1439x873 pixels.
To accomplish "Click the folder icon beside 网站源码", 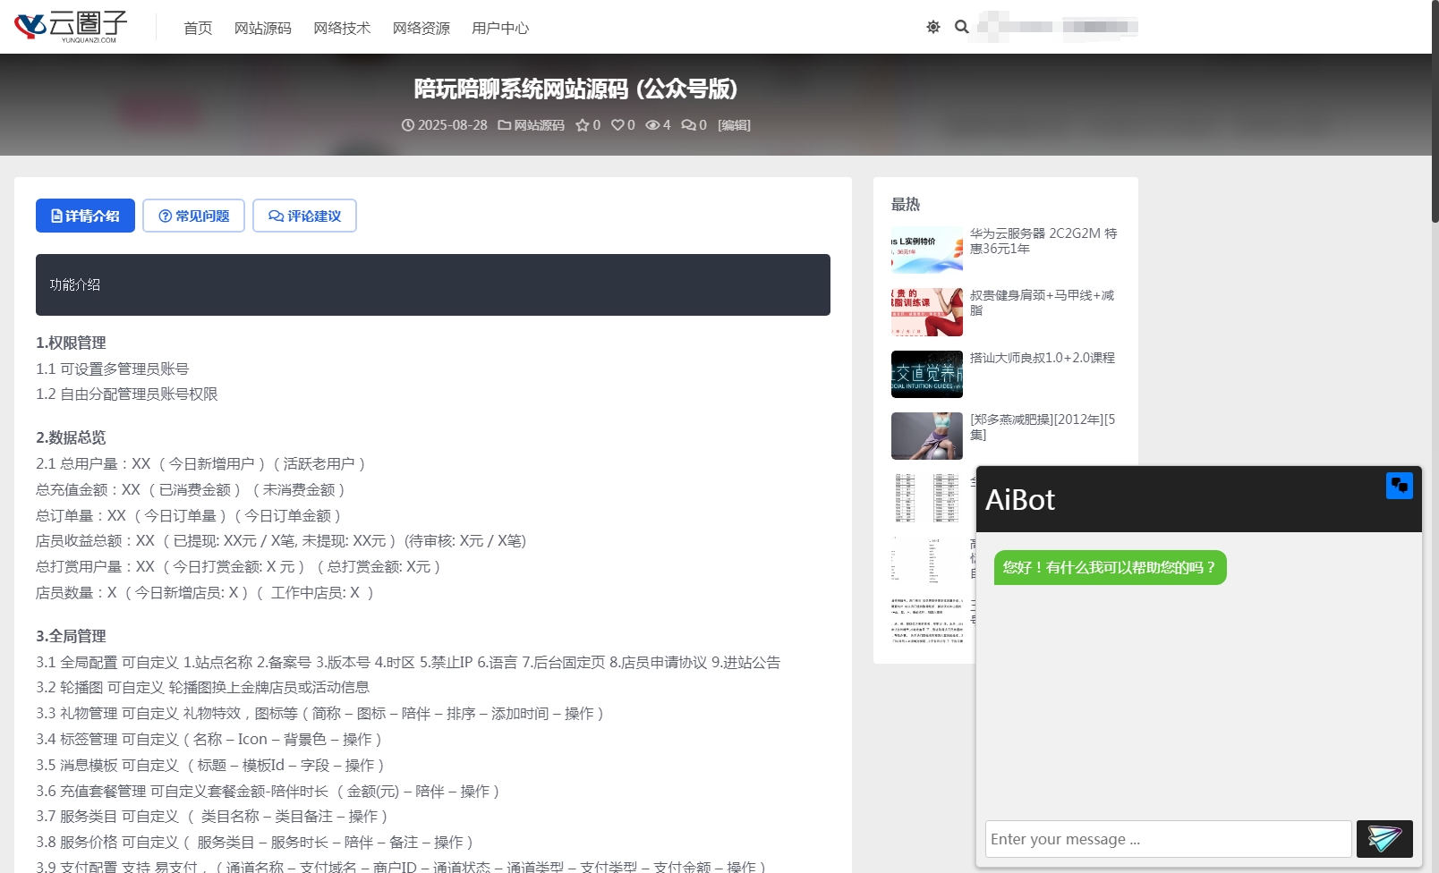I will pos(503,125).
